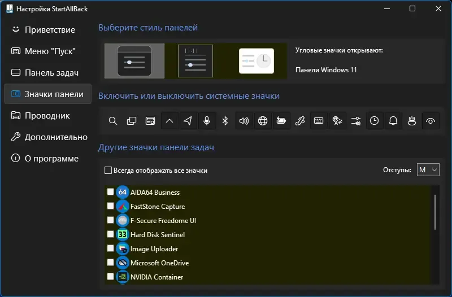This screenshot has height=297, width=452.
Task: Toggle the Search system icon
Action: [113, 121]
